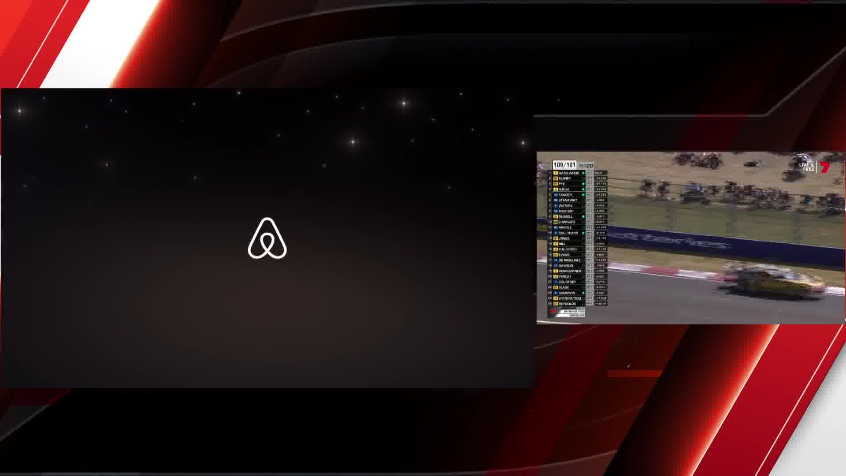The image size is (846, 476).
Task: Click Mostert's gap time in timing tower
Action: click(x=600, y=211)
